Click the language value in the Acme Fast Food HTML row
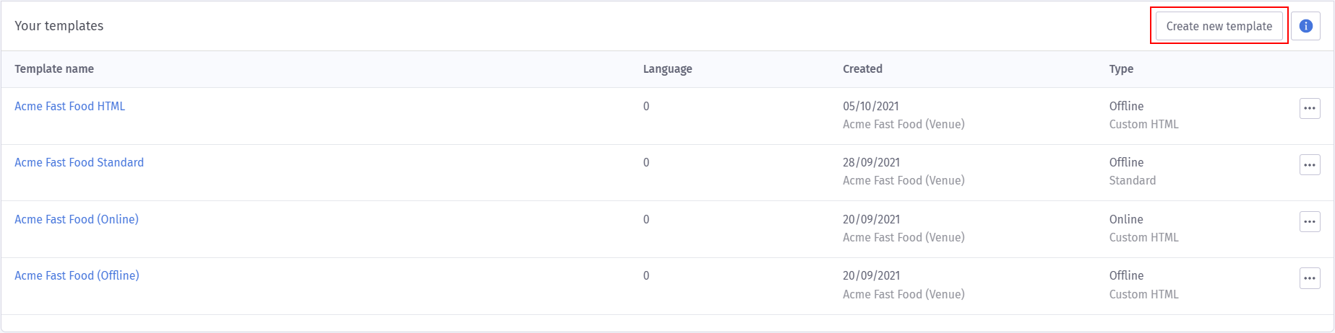The width and height of the screenshot is (1335, 333). pyautogui.click(x=646, y=106)
